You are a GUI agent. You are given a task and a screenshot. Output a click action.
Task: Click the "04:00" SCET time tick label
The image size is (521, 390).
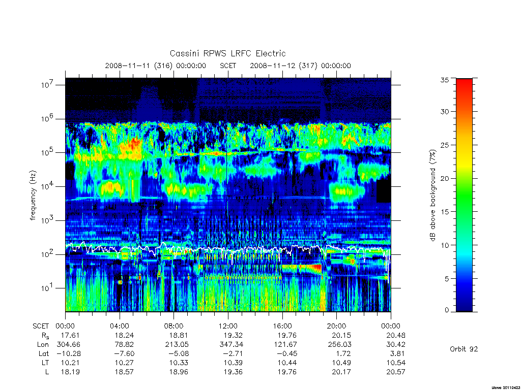pyautogui.click(x=120, y=326)
